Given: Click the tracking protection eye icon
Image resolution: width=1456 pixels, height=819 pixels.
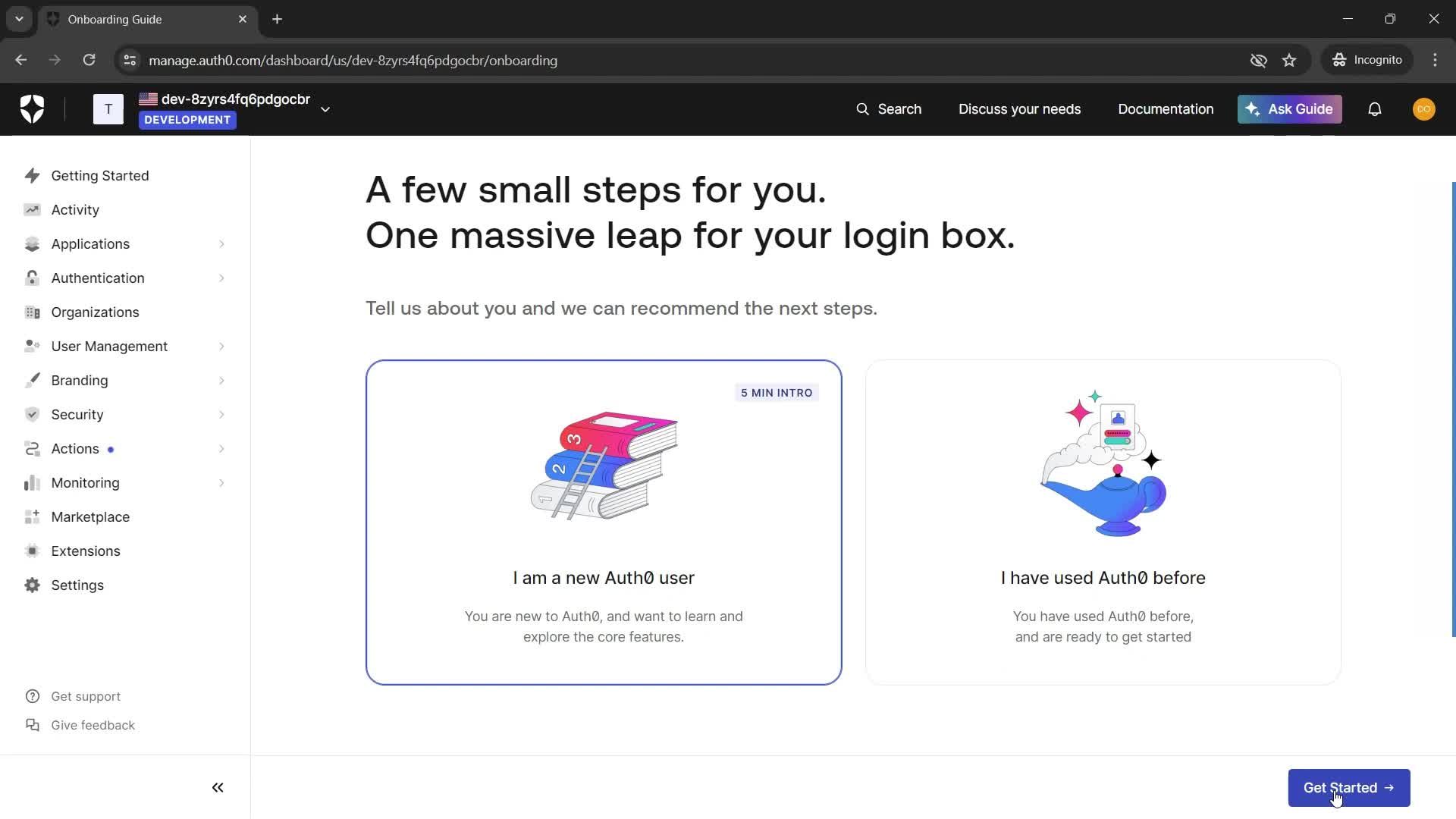Looking at the screenshot, I should coord(1259,60).
